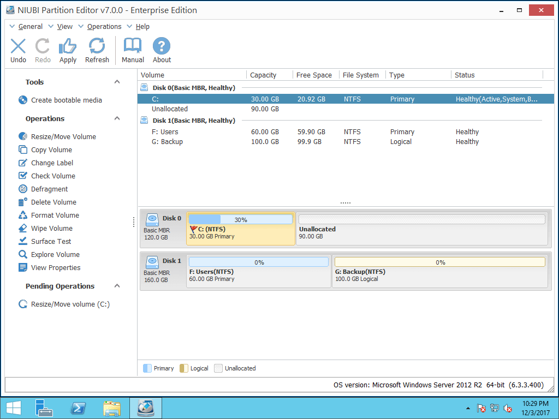Viewport: 559px width, 419px height.
Task: Click the taskbar clock showing 10:29 PM
Action: point(535,408)
